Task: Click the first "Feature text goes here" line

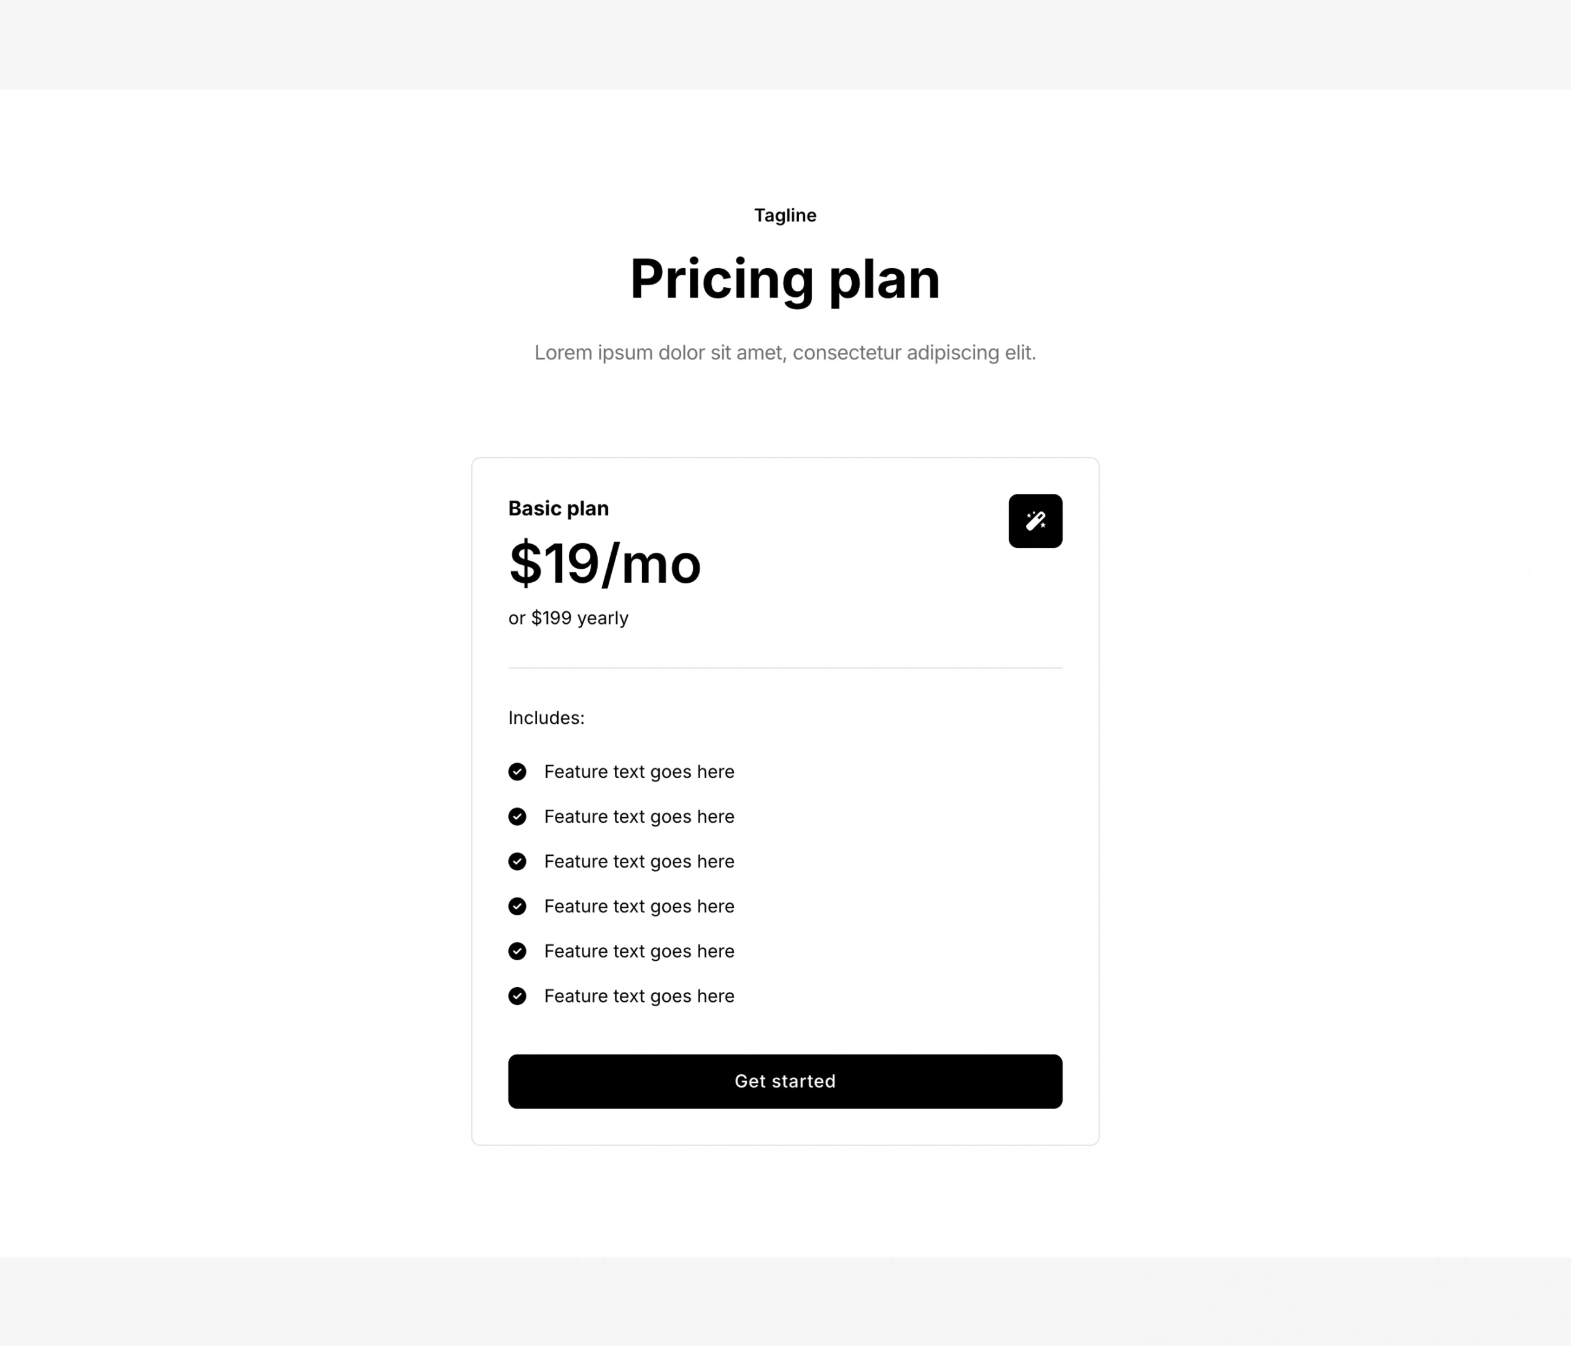Action: click(639, 772)
